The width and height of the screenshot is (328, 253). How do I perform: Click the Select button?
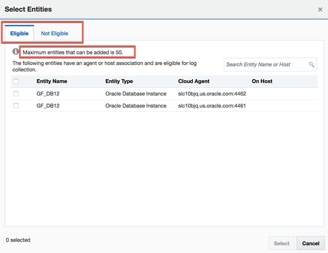point(282,243)
